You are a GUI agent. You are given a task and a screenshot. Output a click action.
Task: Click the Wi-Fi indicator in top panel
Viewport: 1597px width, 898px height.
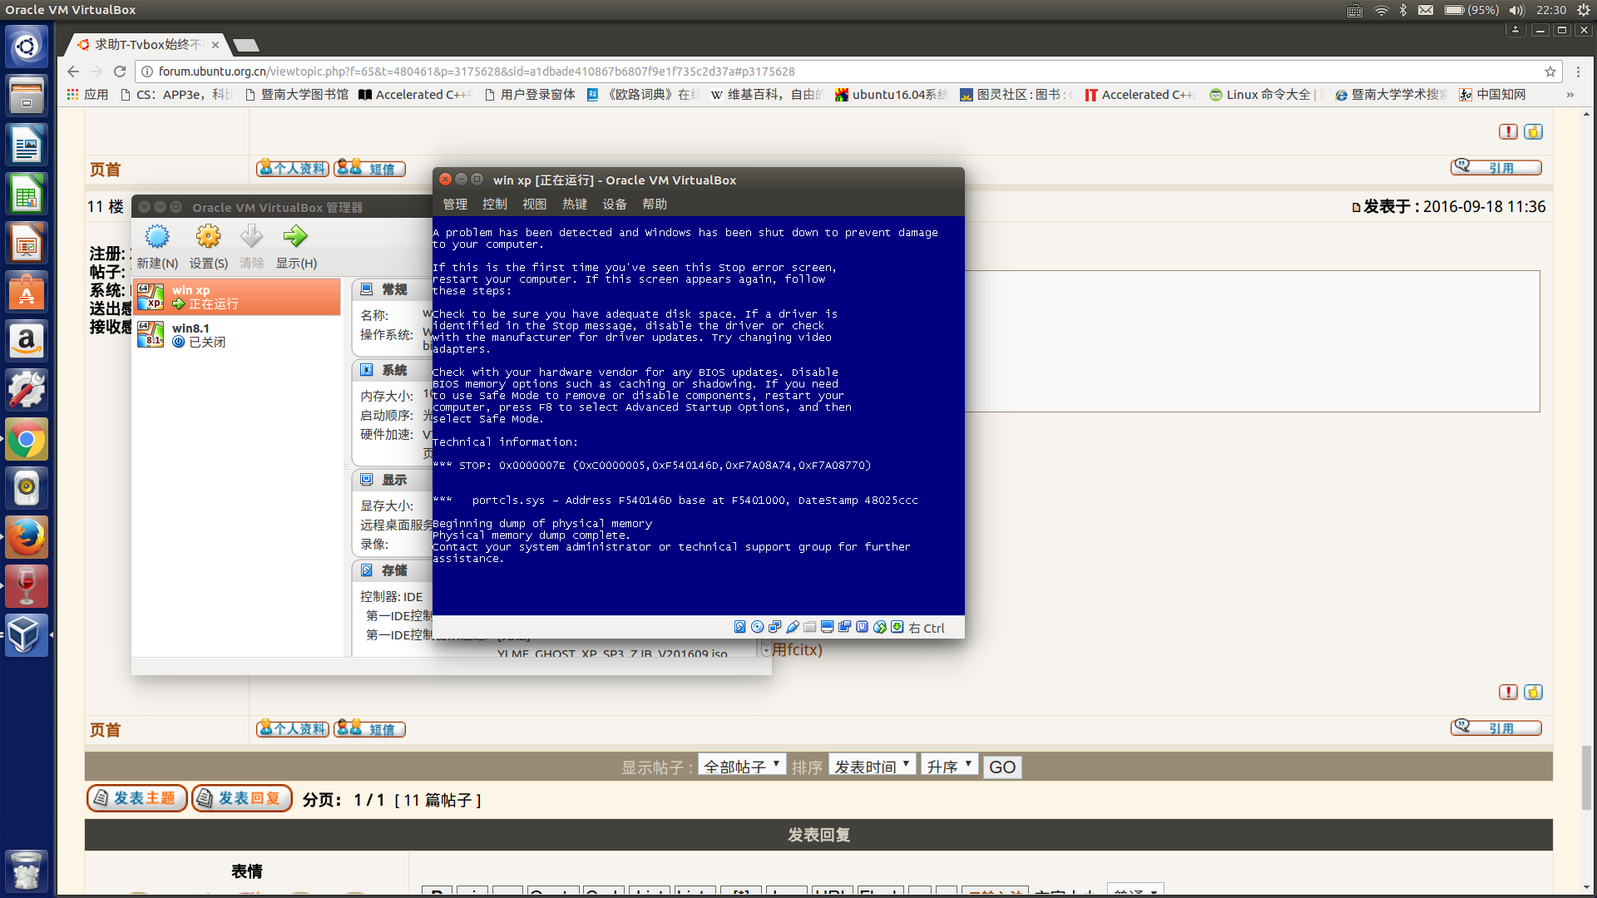(x=1381, y=10)
